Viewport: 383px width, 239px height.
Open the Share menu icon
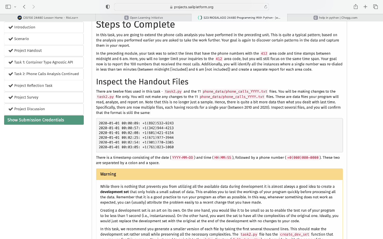coord(356,6)
